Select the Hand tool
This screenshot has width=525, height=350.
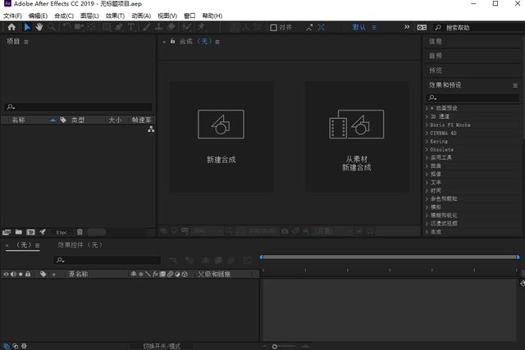coord(39,27)
